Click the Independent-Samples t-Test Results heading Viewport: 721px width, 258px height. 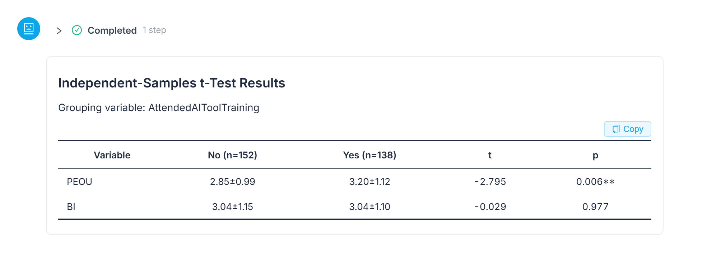[x=172, y=83]
